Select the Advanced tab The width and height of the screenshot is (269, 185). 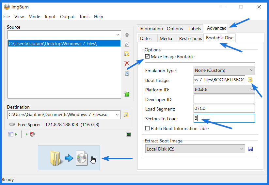tap(216, 28)
